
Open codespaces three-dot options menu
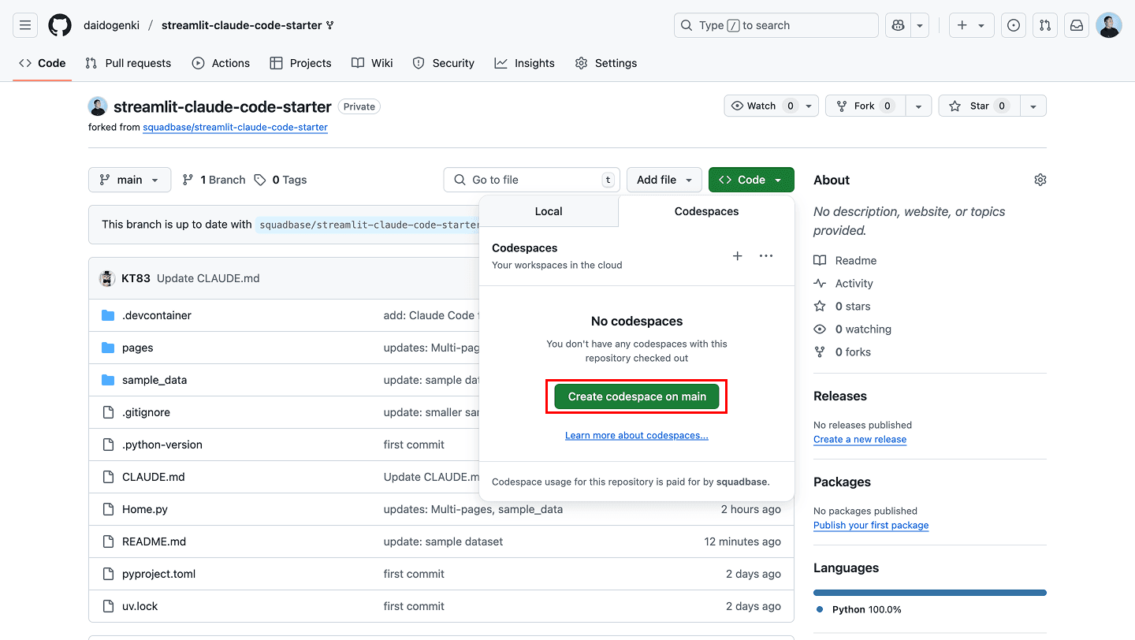click(766, 256)
